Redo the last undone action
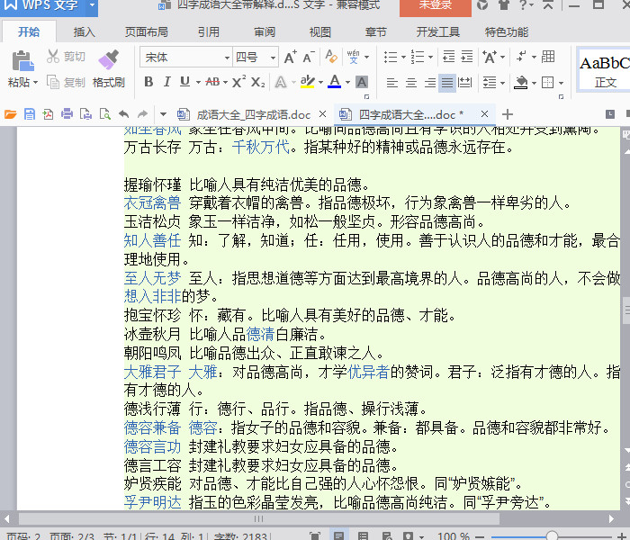This screenshot has width=630, height=540. [142, 114]
